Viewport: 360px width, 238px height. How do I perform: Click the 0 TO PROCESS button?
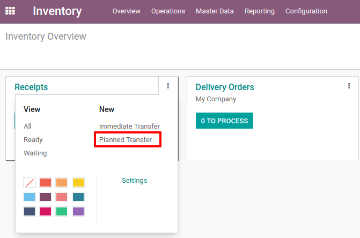pyautogui.click(x=224, y=121)
